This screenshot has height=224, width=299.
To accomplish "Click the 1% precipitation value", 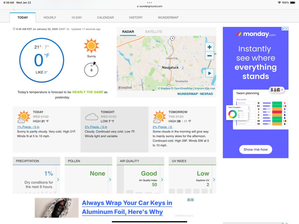I will point(49,173).
